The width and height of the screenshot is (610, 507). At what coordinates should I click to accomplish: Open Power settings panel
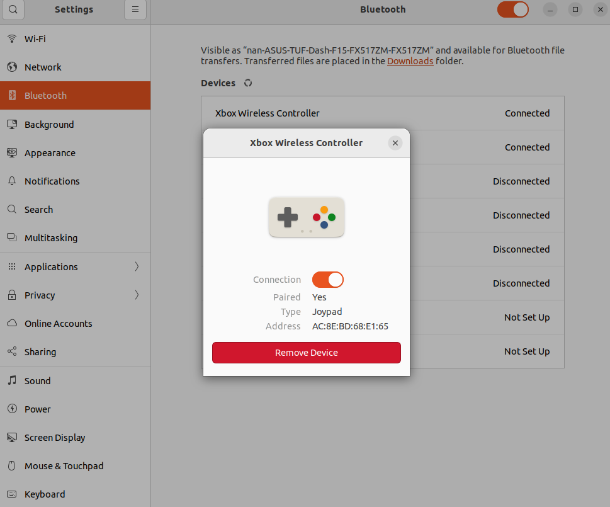click(x=75, y=409)
